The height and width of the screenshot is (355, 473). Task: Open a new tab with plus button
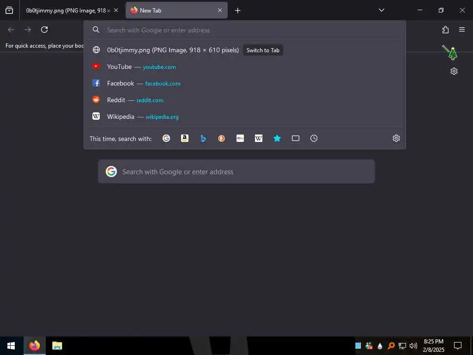(x=238, y=11)
